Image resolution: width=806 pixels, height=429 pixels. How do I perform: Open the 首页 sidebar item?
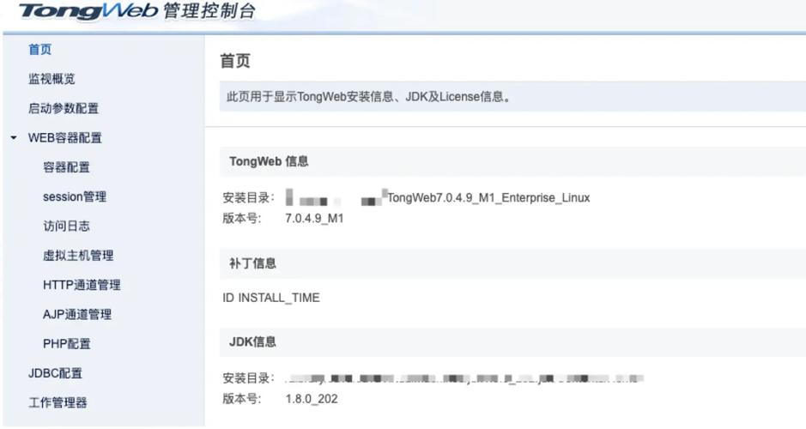click(x=40, y=49)
